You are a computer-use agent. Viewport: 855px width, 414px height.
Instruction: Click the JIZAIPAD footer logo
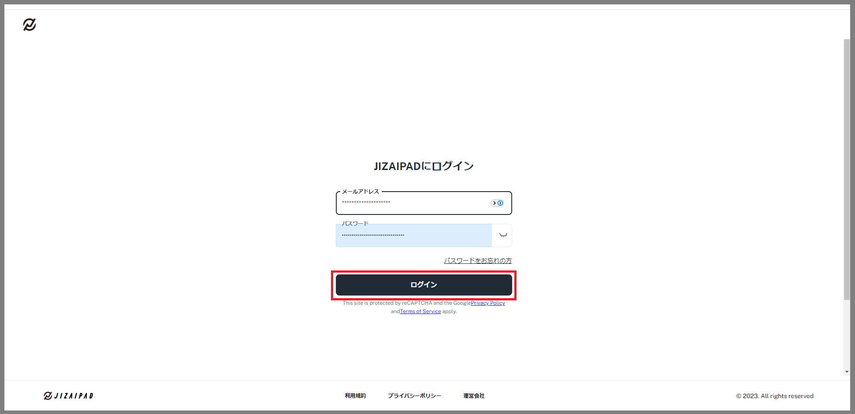(69, 396)
